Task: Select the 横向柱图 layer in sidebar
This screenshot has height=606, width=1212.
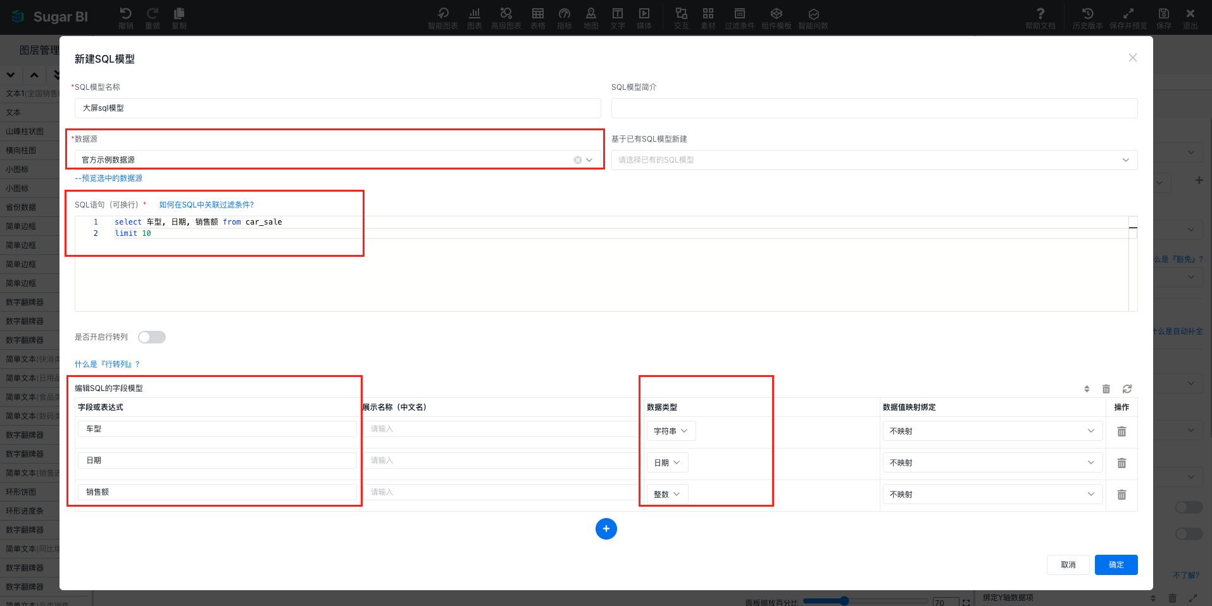Action: tap(30, 151)
